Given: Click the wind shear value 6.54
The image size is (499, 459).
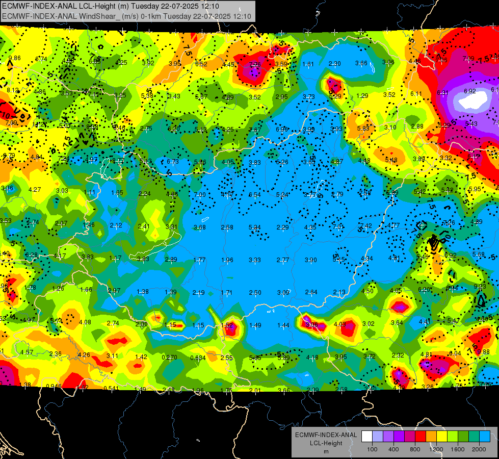Looking at the screenshot, I should [x=254, y=195].
